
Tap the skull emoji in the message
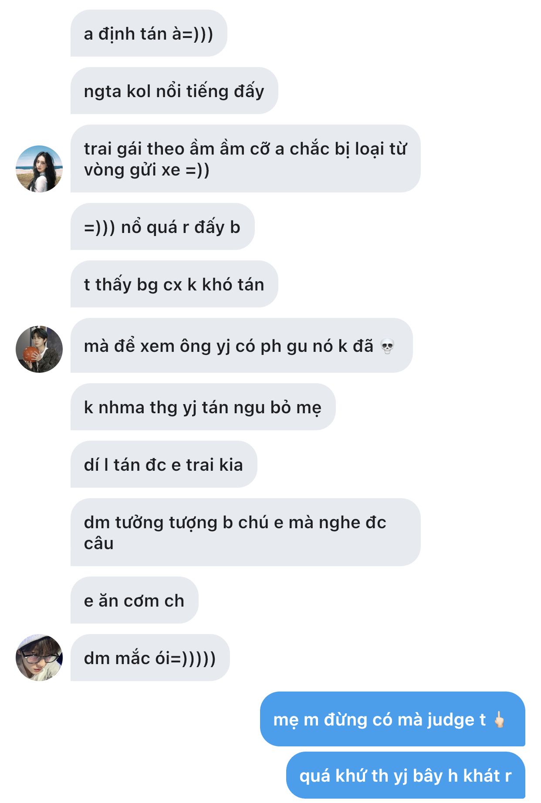[387, 347]
